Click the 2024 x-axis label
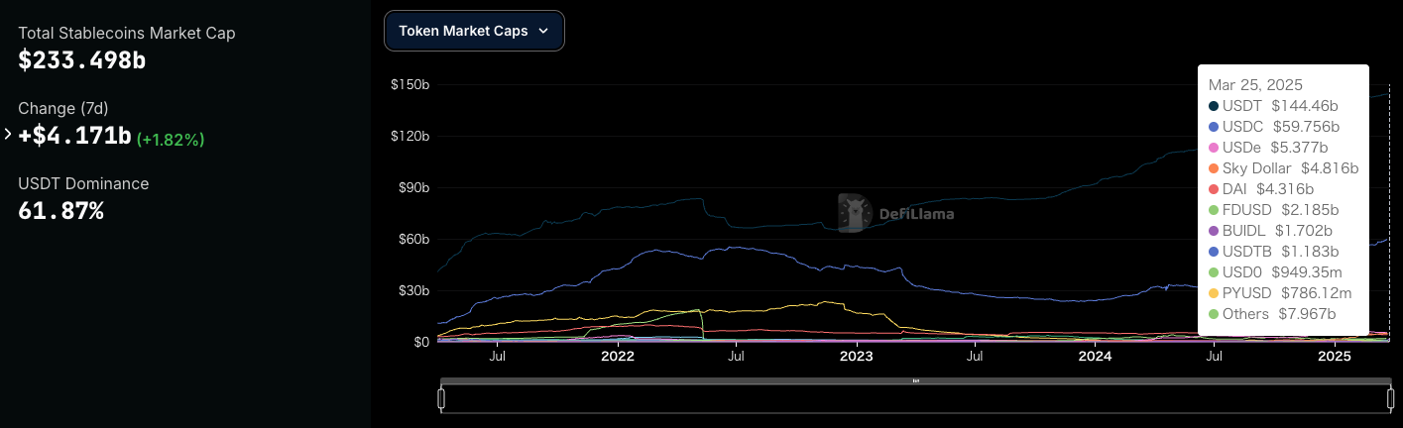1403x428 pixels. (x=1095, y=356)
